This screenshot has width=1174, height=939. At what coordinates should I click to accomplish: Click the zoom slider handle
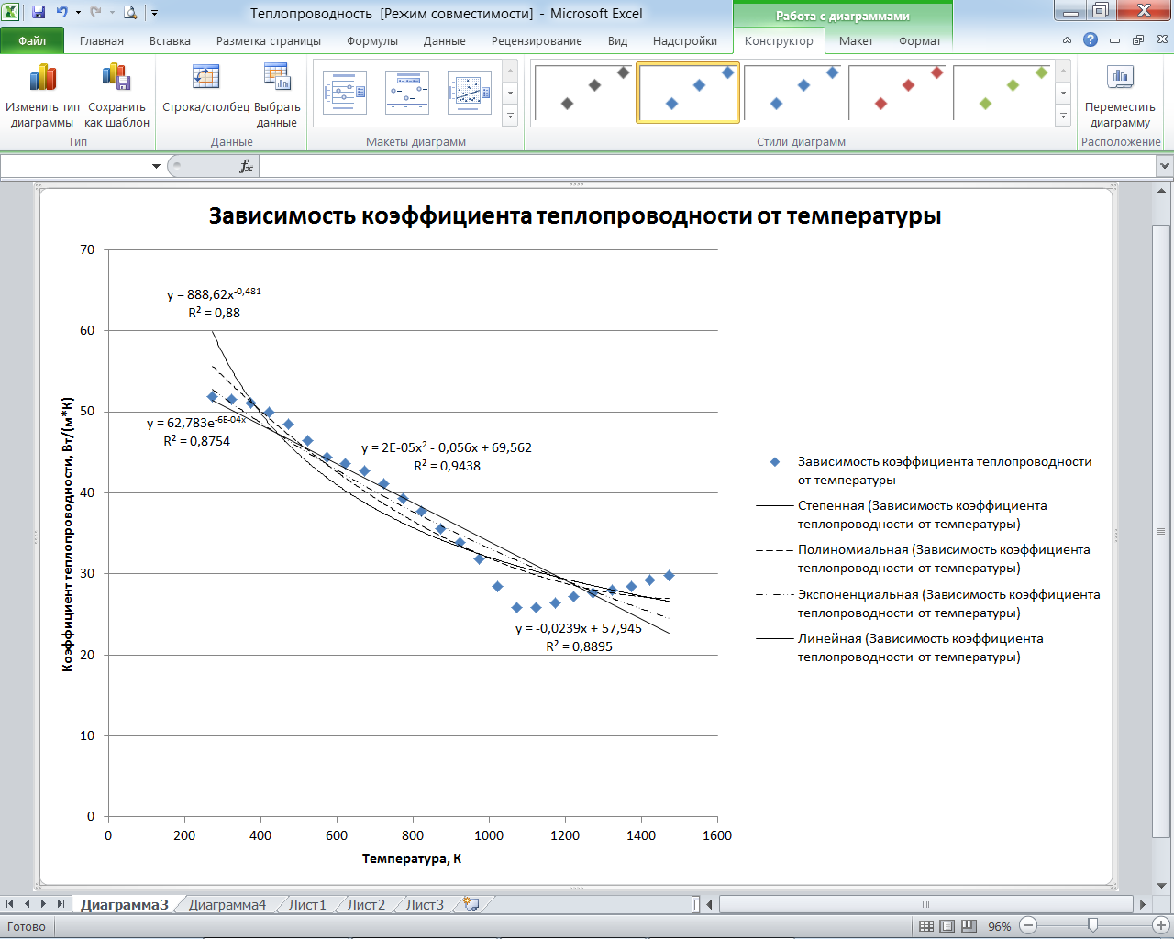pyautogui.click(x=1092, y=926)
